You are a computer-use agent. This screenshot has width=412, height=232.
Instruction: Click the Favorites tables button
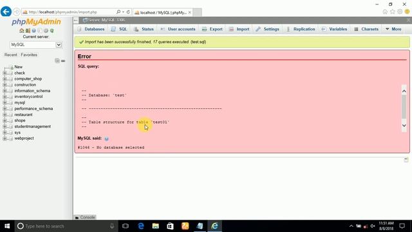click(x=29, y=55)
